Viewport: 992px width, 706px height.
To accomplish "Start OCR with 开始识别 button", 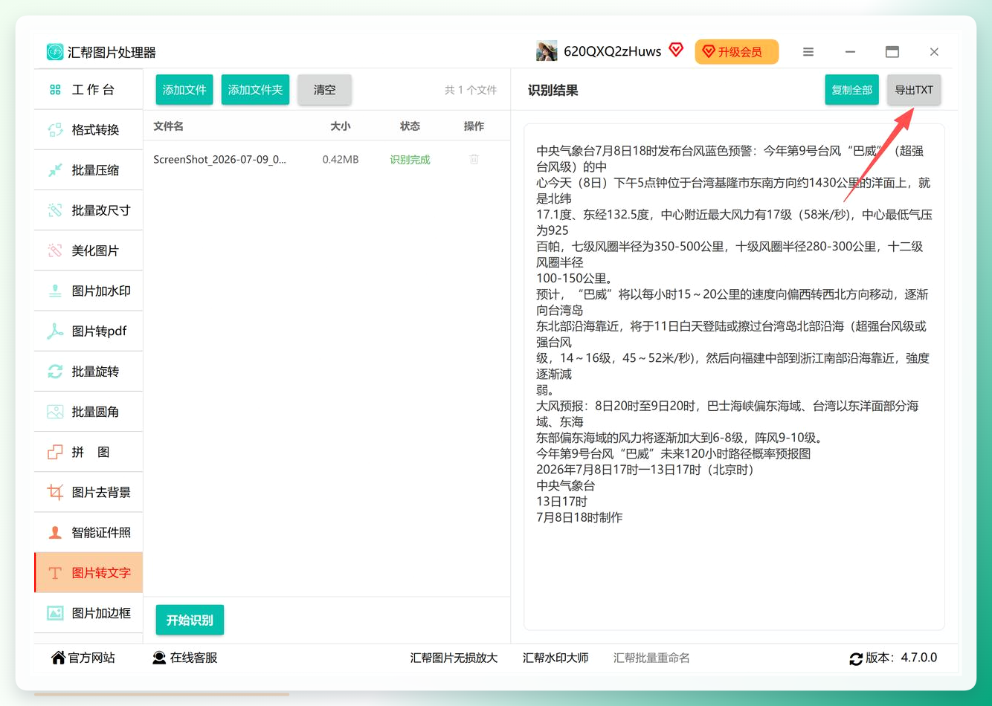I will point(190,620).
